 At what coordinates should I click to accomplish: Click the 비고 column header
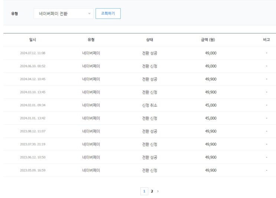coord(266,40)
